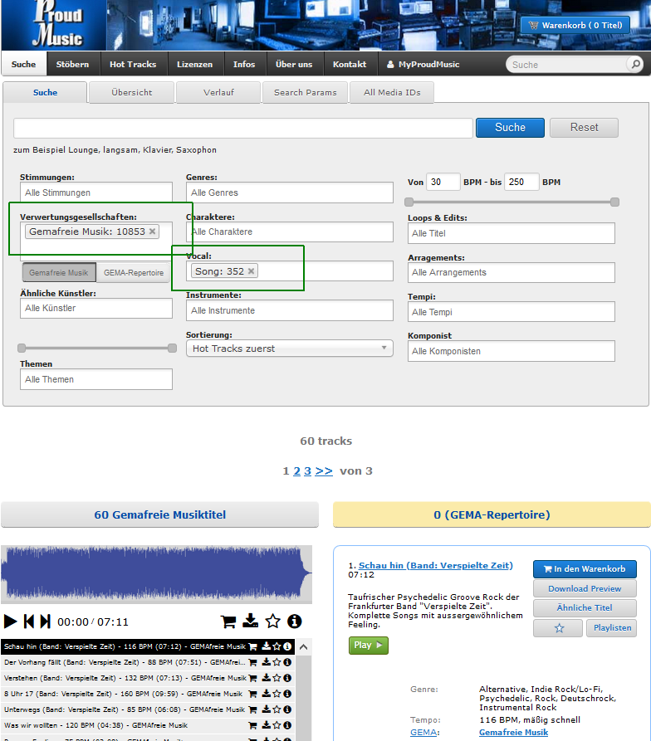Open the Search Params tab

coord(306,93)
